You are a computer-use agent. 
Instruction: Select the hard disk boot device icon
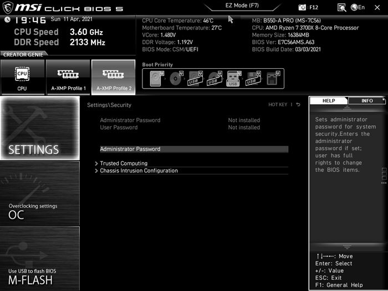click(x=156, y=79)
